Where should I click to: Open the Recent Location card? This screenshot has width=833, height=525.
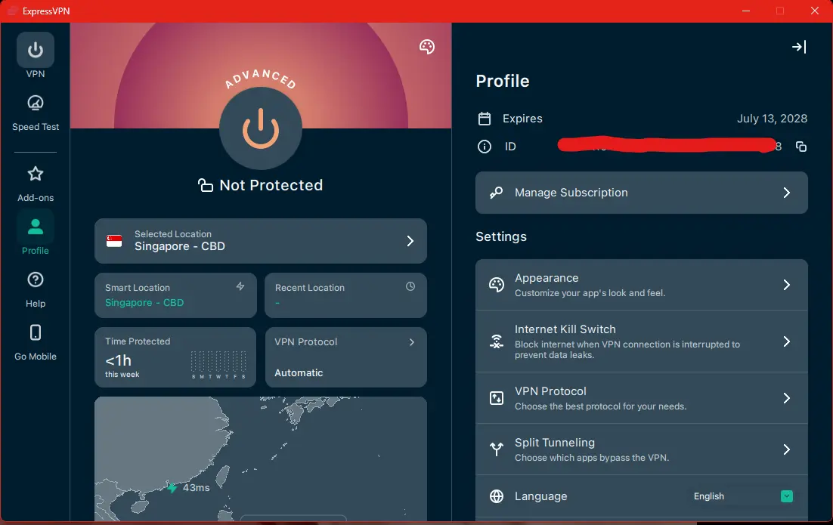pos(345,295)
